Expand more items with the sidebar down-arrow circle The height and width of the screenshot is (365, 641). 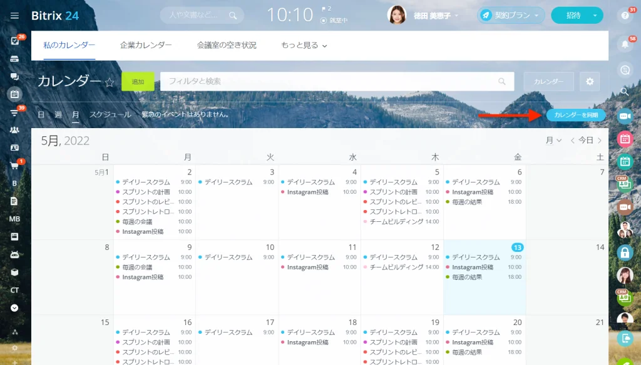pos(14,308)
